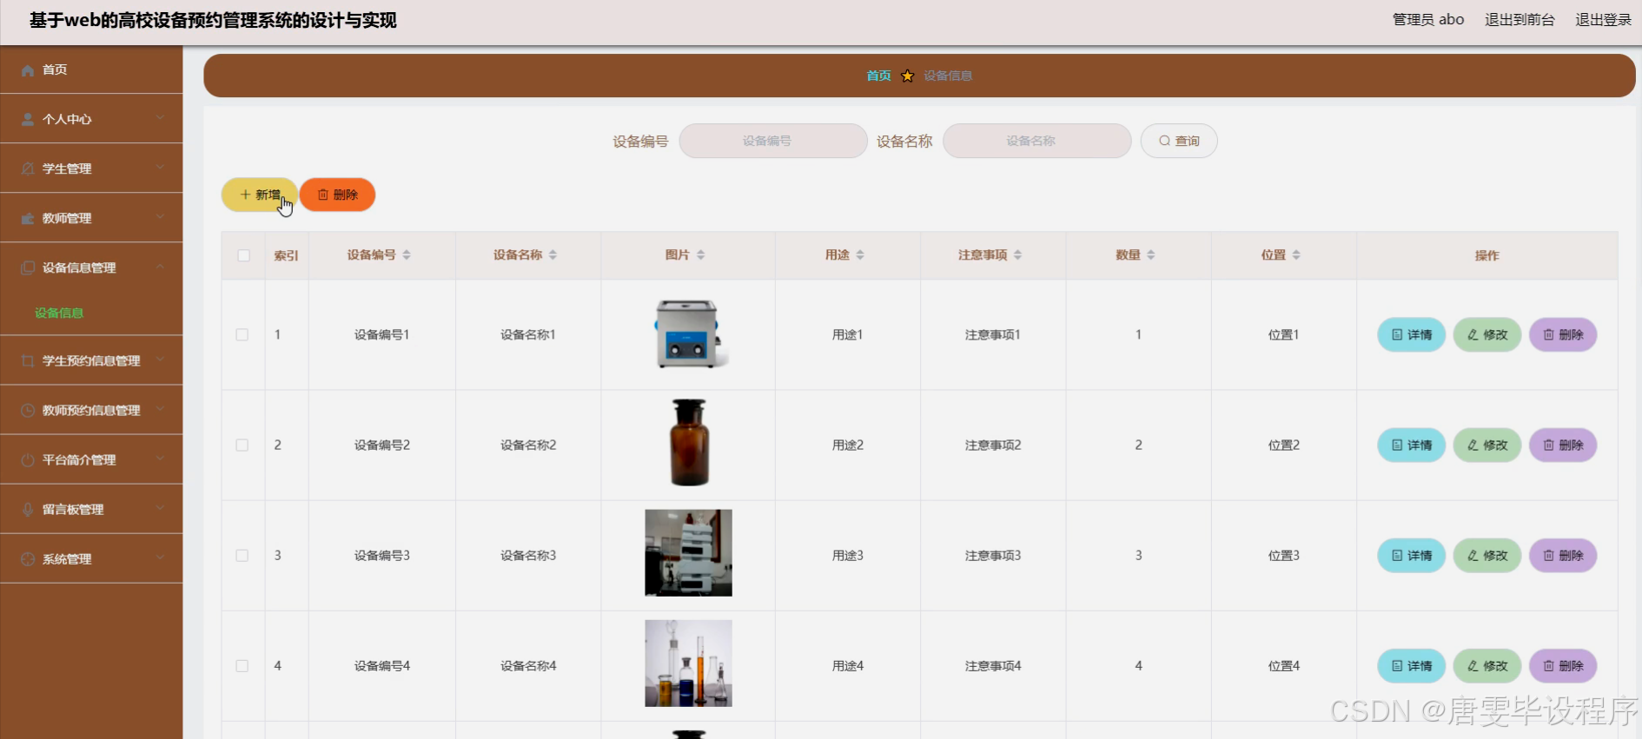This screenshot has height=739, width=1642.
Task: Focus the 设备名称 search input
Action: pyautogui.click(x=1036, y=141)
